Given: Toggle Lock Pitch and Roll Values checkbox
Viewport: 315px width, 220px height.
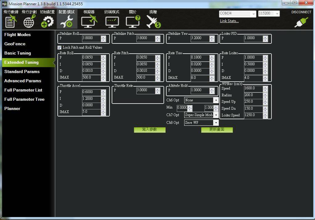Looking at the screenshot, I should click(59, 47).
